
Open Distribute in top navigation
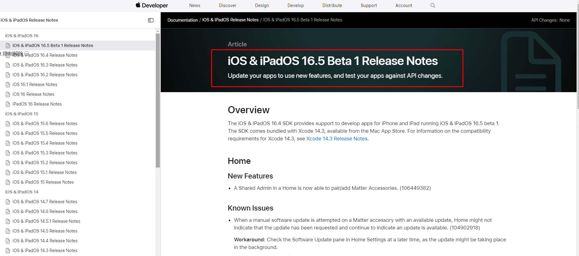point(332,5)
